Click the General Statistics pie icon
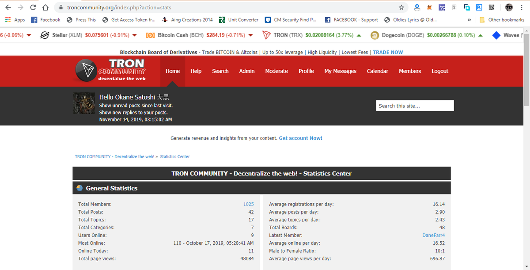Image resolution: width=530 pixels, height=270 pixels. (79, 188)
